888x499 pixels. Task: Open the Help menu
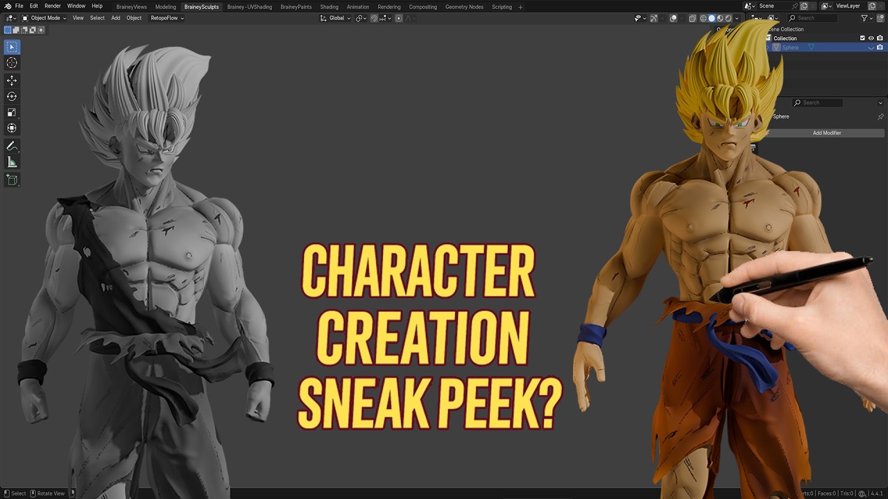[x=97, y=6]
